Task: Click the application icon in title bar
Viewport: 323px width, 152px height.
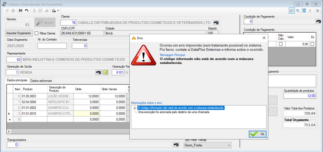Action: pyautogui.click(x=4, y=4)
